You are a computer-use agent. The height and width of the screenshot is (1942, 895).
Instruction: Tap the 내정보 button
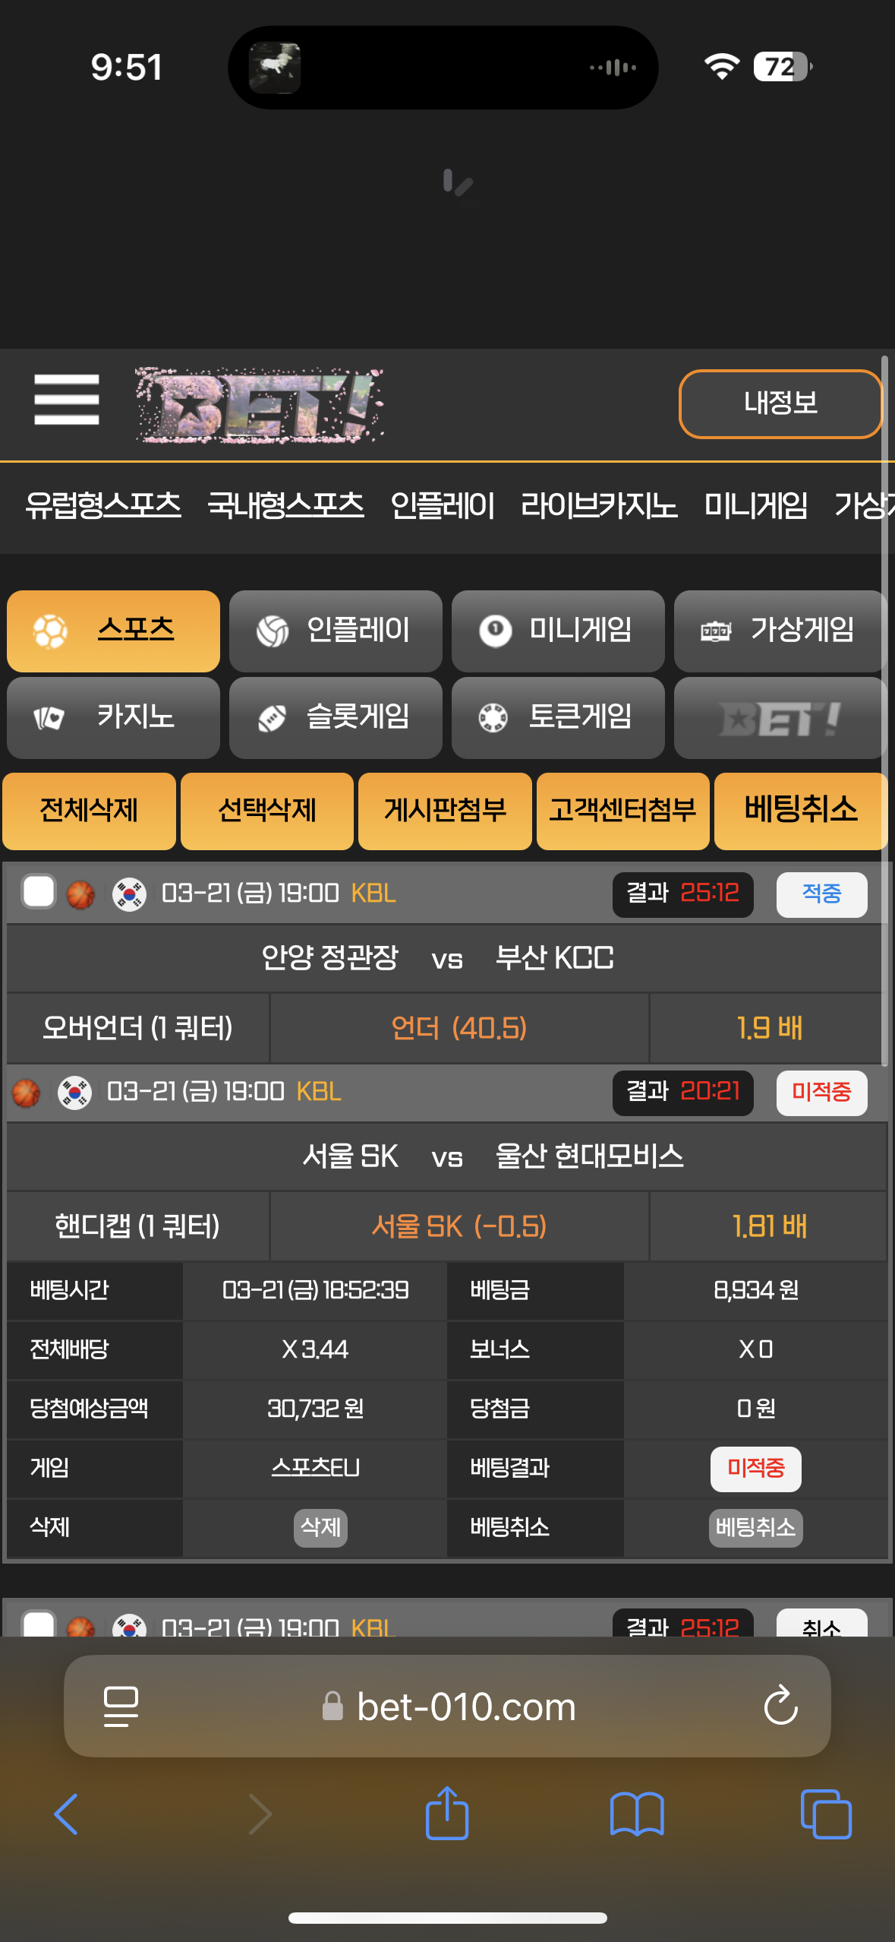tap(780, 403)
